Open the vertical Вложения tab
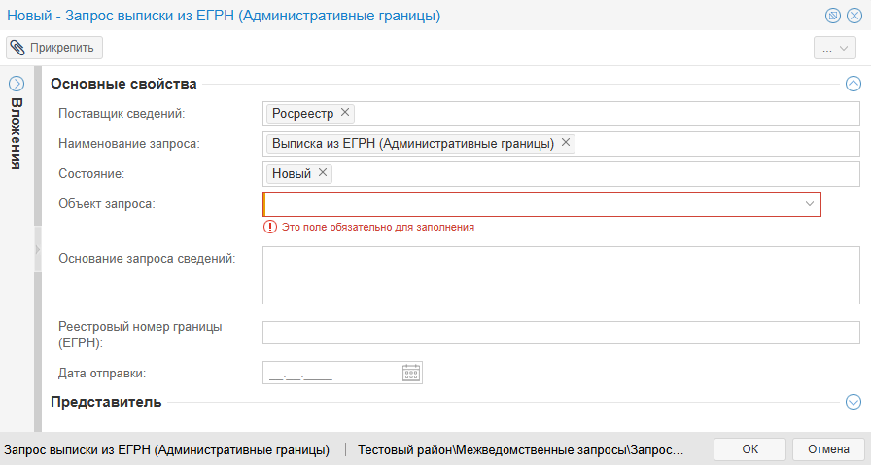The image size is (871, 465). pyautogui.click(x=17, y=133)
